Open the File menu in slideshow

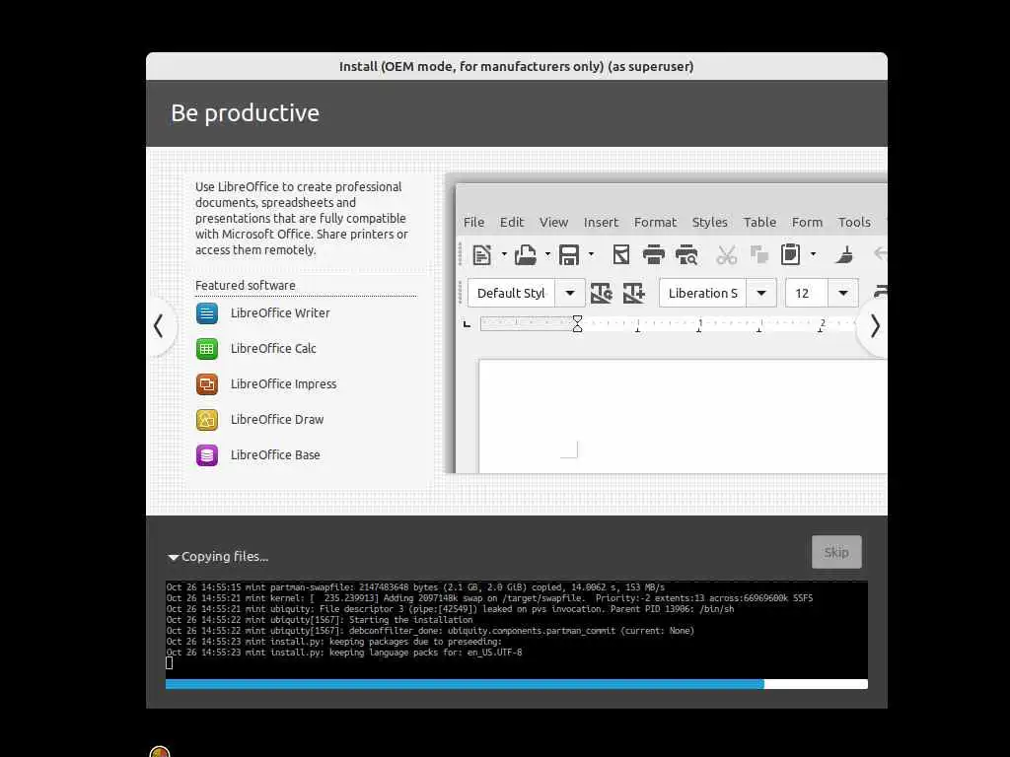click(473, 222)
